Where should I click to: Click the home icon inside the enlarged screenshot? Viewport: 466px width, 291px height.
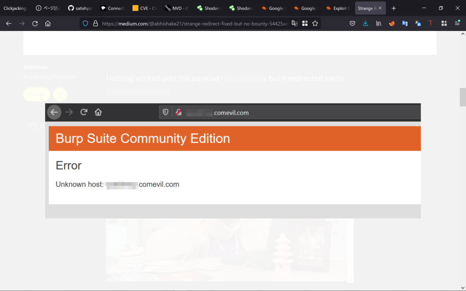[x=98, y=112]
